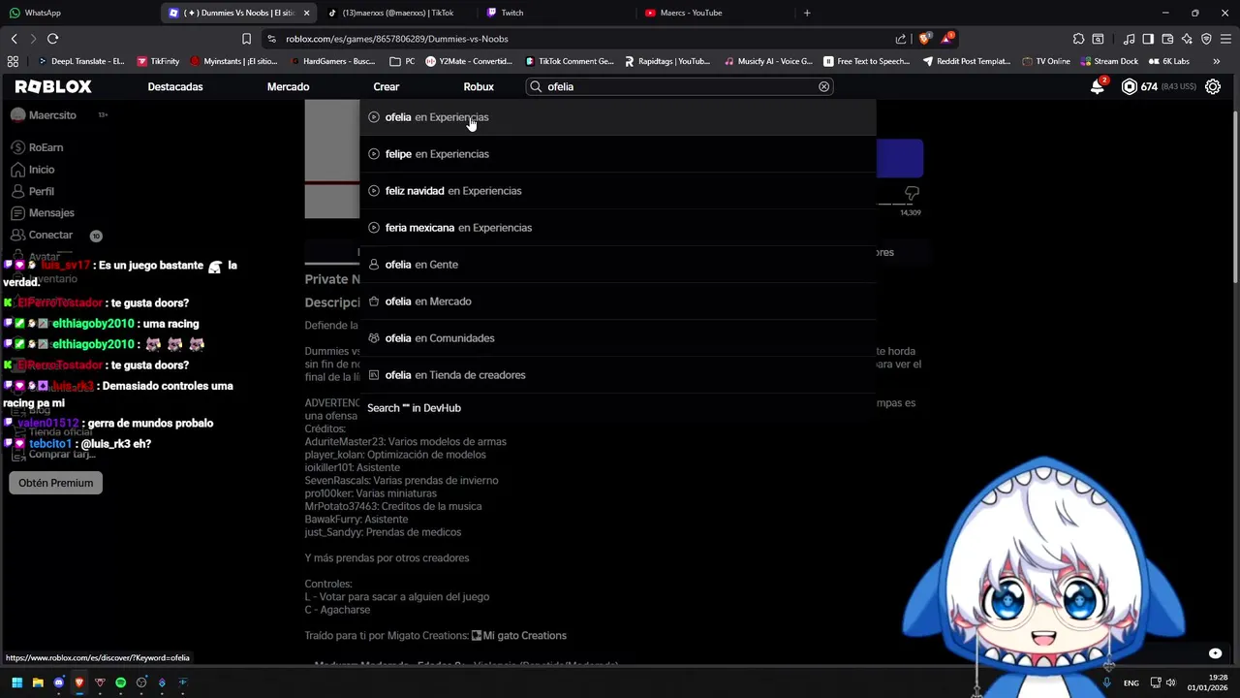The height and width of the screenshot is (698, 1240).
Task: Search 'ofelia en Tienda de creadores'
Action: click(x=618, y=375)
